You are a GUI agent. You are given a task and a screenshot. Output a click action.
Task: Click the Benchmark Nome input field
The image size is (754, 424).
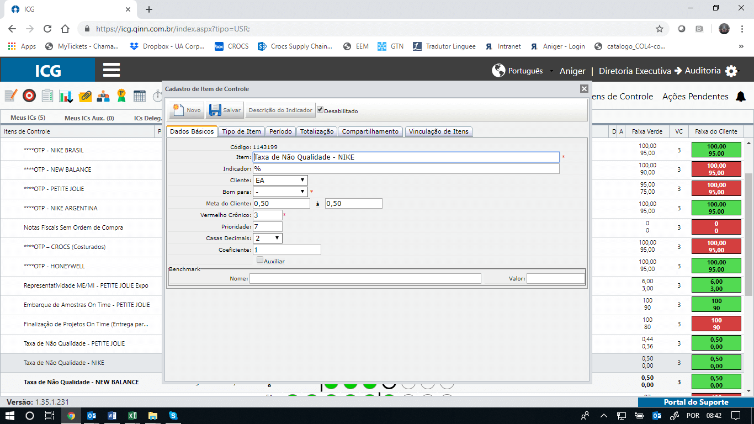point(365,279)
